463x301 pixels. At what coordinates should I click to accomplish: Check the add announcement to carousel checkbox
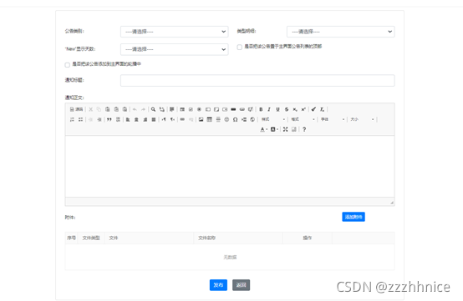click(68, 65)
